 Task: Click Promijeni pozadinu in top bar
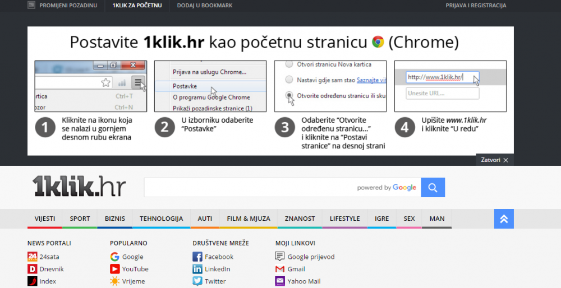coord(68,6)
